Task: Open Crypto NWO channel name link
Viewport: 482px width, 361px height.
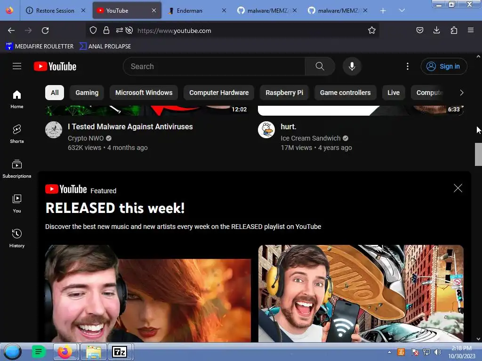Action: [86, 138]
